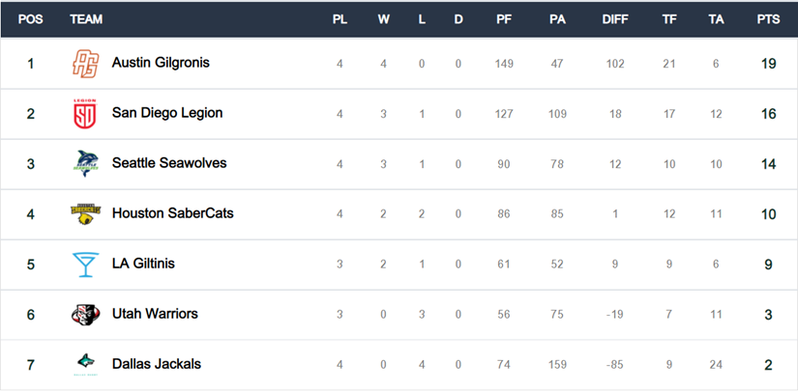Click the Utah Warriors team name

(155, 314)
